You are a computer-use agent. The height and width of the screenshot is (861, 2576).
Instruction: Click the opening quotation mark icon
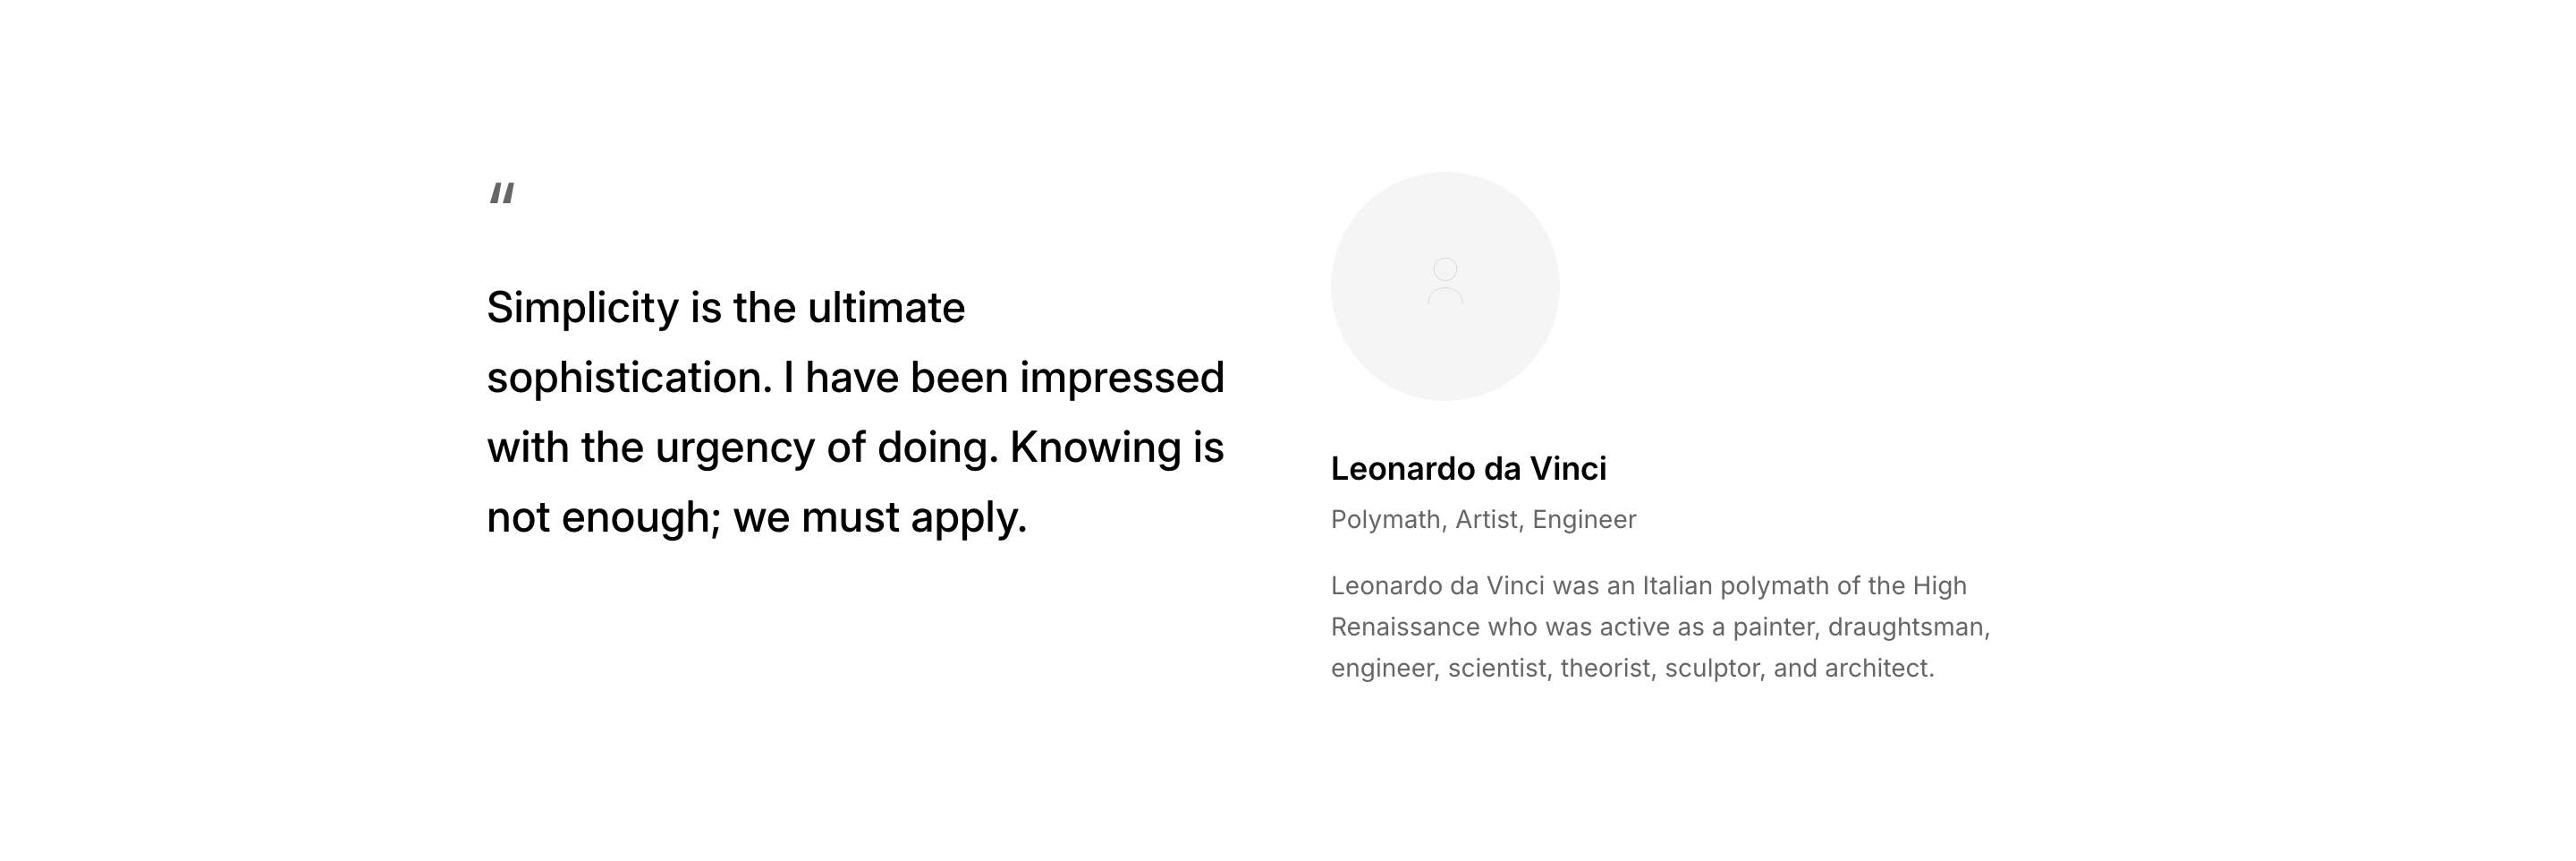502,193
